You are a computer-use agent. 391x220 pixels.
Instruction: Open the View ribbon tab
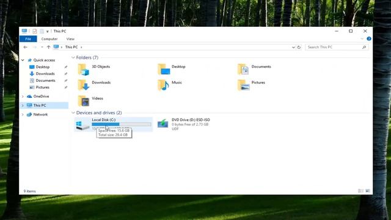pyautogui.click(x=70, y=39)
